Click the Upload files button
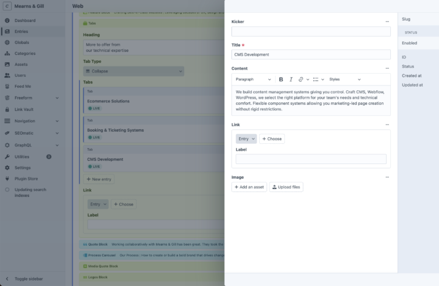Viewport: 439px width, 286px height. [x=287, y=187]
